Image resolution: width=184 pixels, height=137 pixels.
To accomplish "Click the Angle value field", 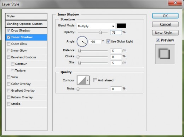I will tap(95, 41).
